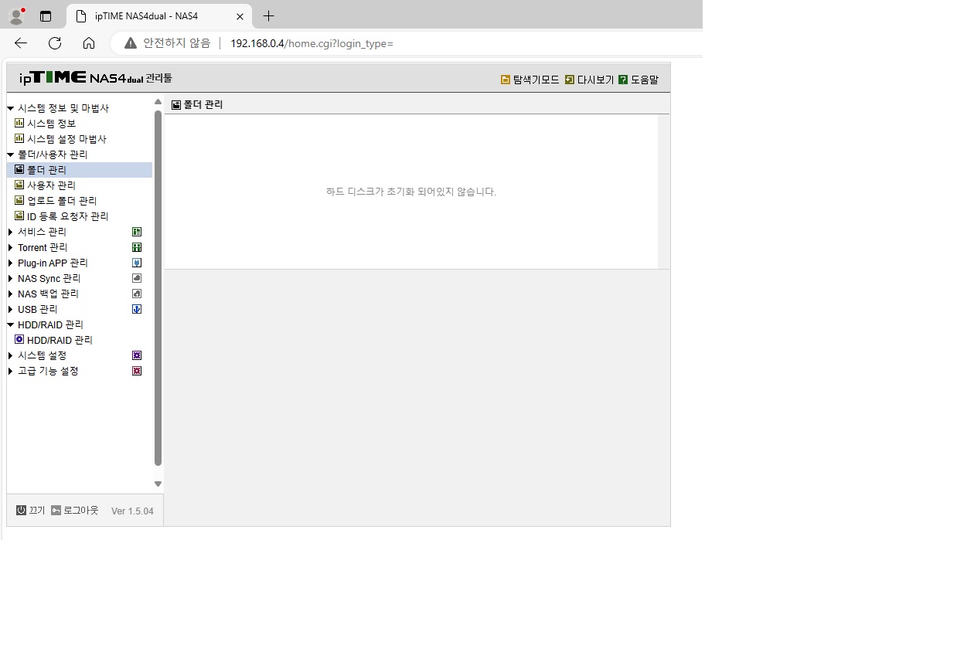Select the 시스템 설정 마법사 link

click(x=66, y=139)
